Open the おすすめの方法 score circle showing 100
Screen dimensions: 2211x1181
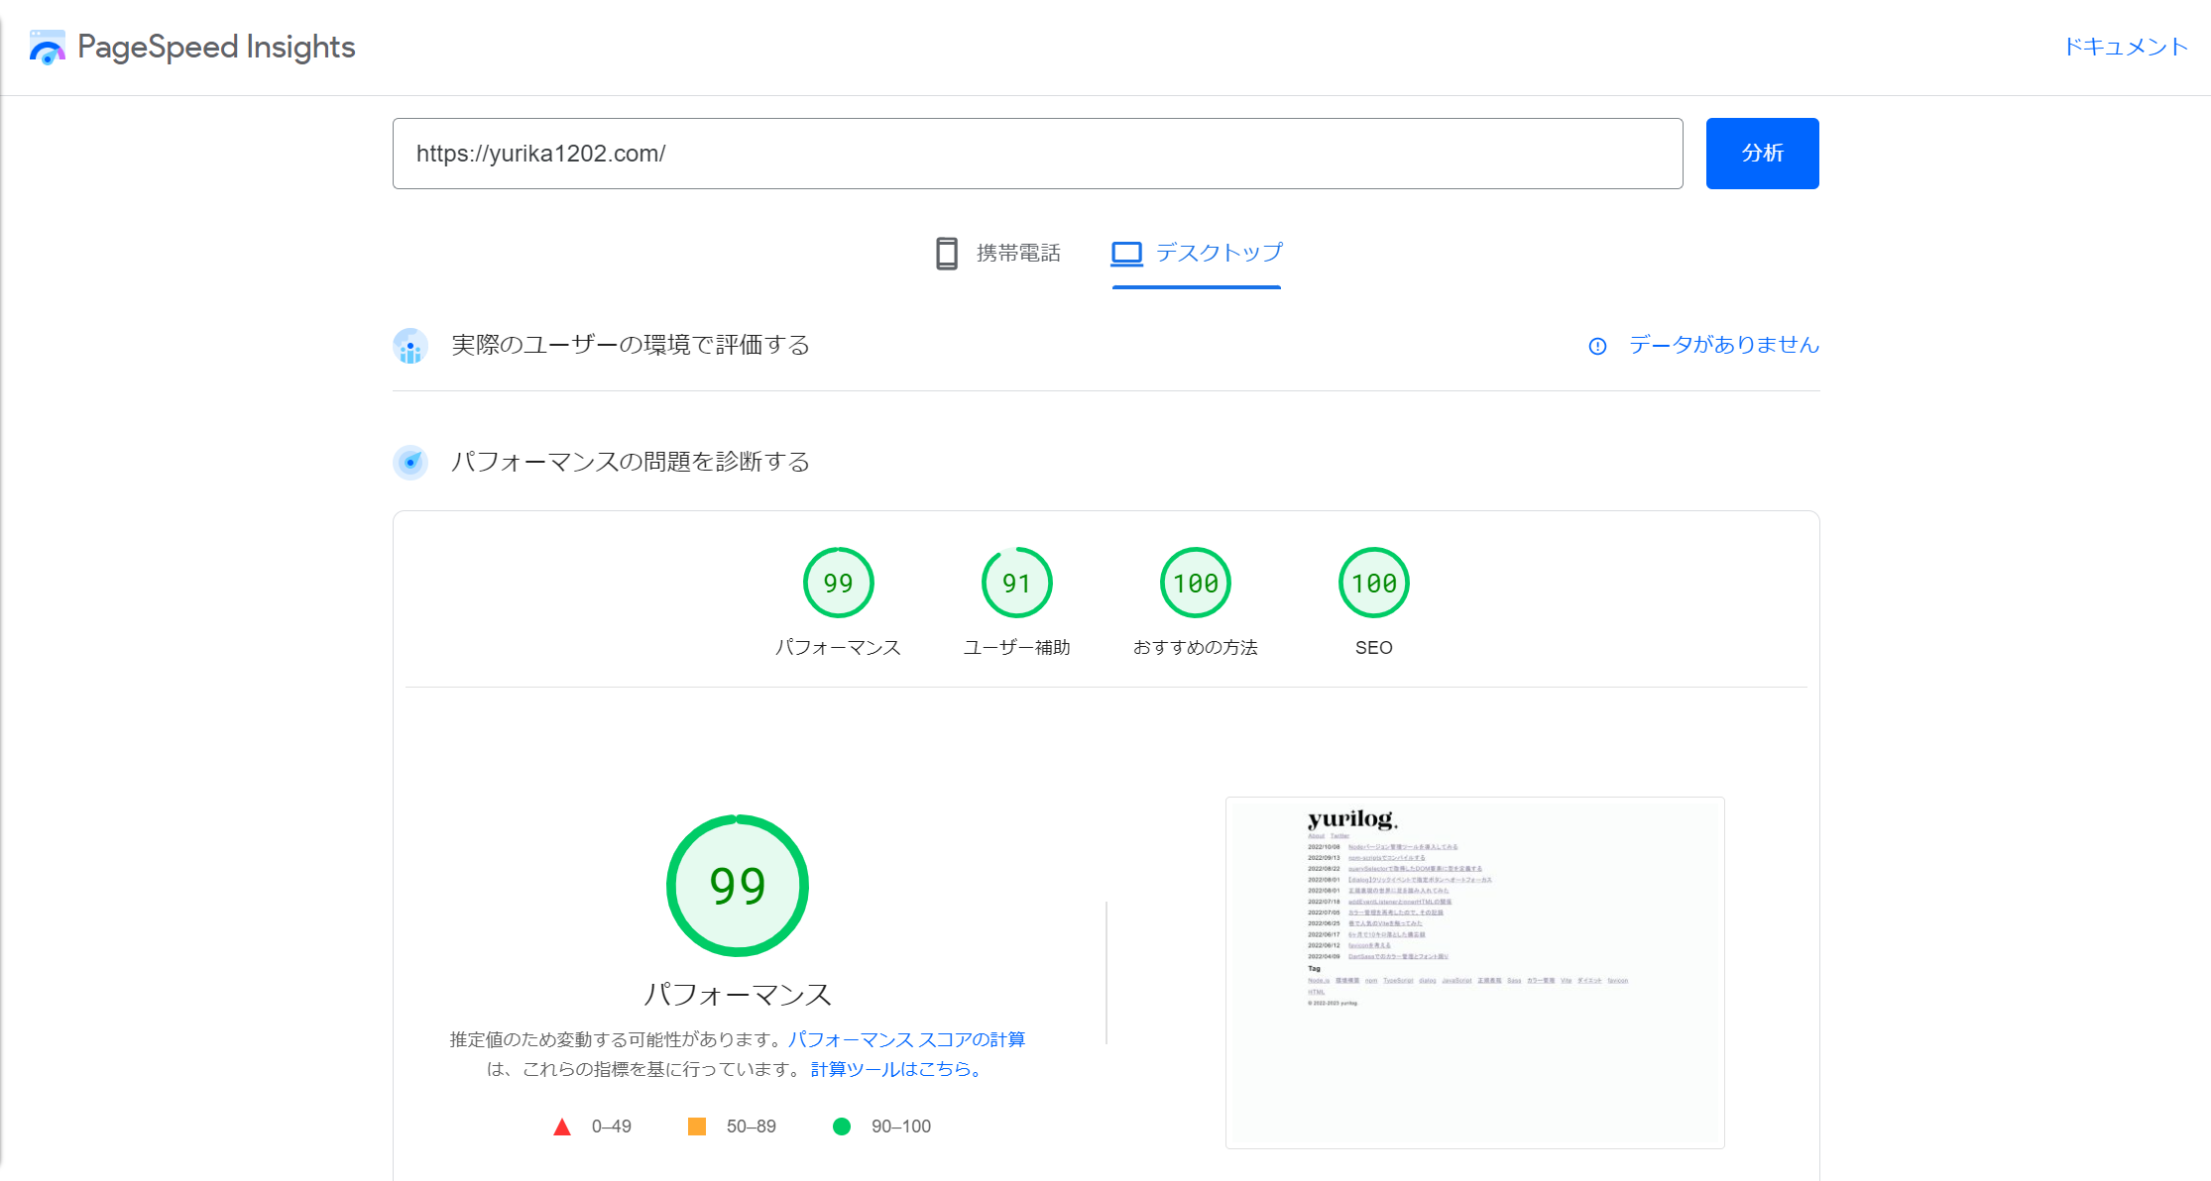1195,583
